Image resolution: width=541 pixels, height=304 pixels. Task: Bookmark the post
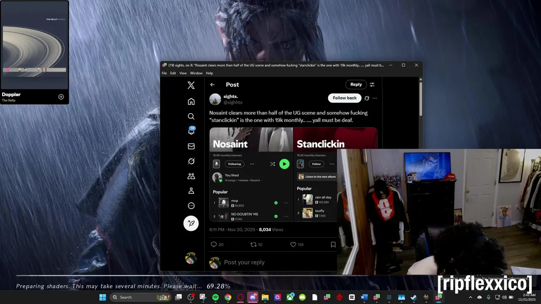(333, 244)
